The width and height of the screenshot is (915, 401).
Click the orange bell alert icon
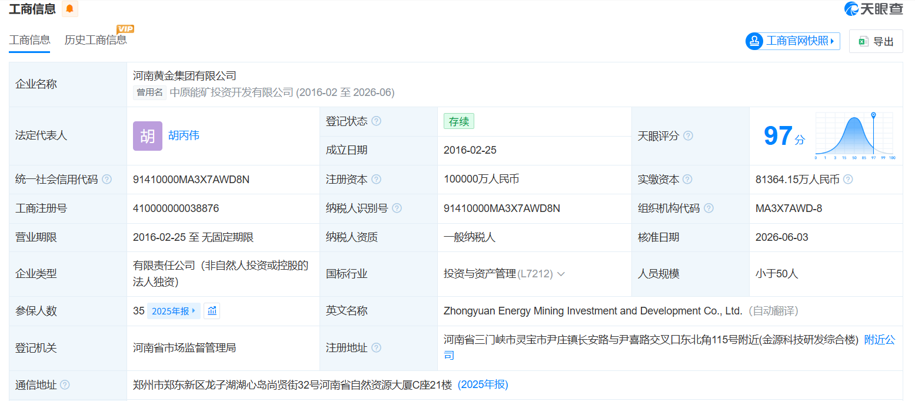pyautogui.click(x=70, y=9)
